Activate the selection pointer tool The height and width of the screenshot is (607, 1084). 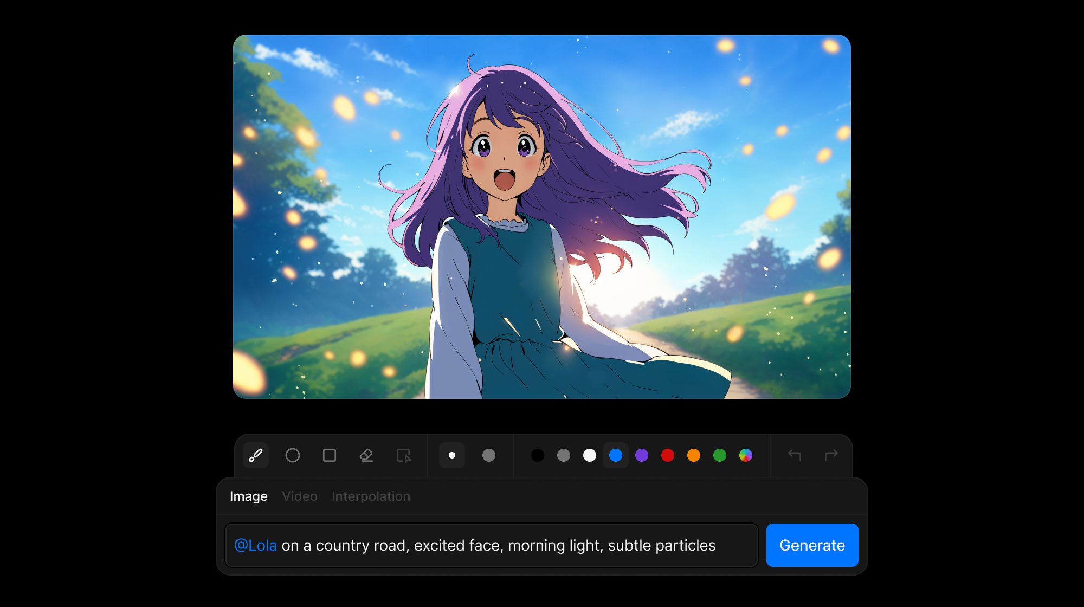pyautogui.click(x=403, y=455)
